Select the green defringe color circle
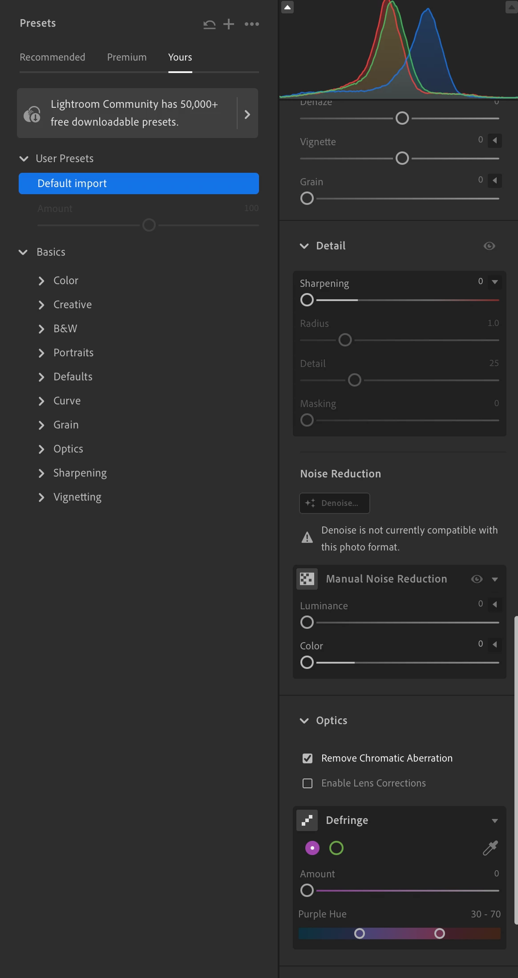The image size is (518, 978). pyautogui.click(x=336, y=848)
